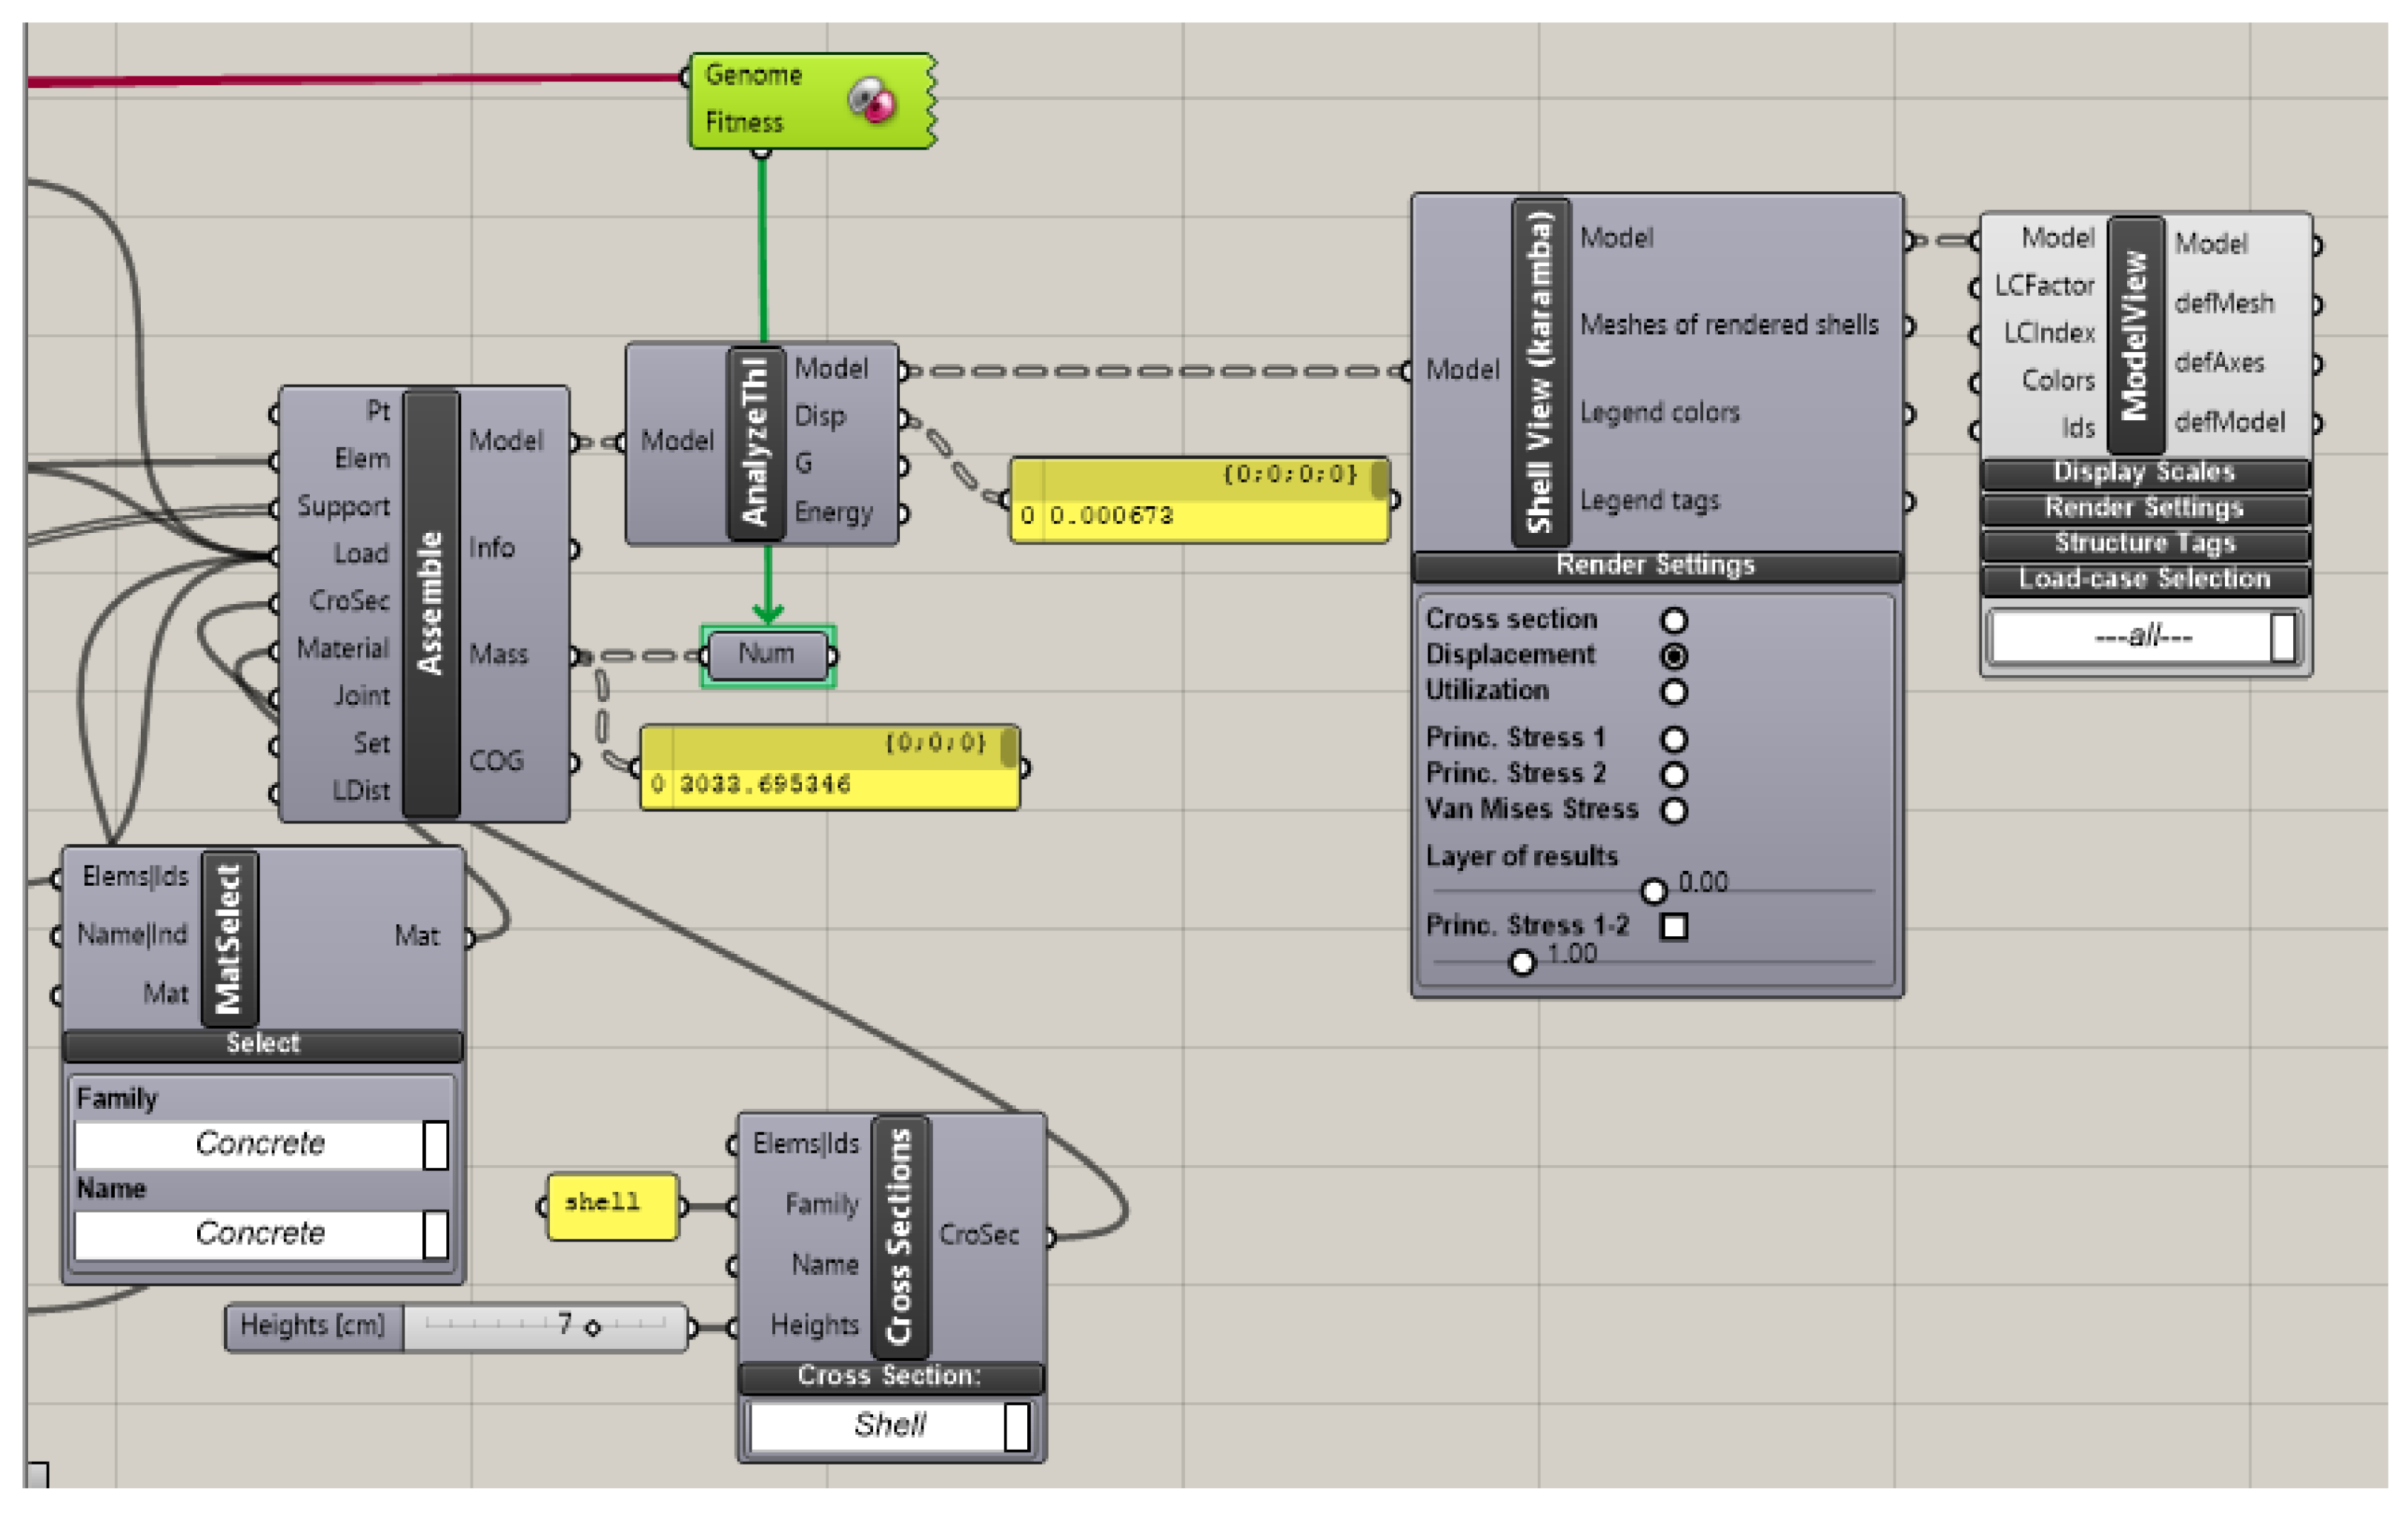Click the panel showing 0.000673
The height and width of the screenshot is (1515, 2408).
click(1199, 500)
